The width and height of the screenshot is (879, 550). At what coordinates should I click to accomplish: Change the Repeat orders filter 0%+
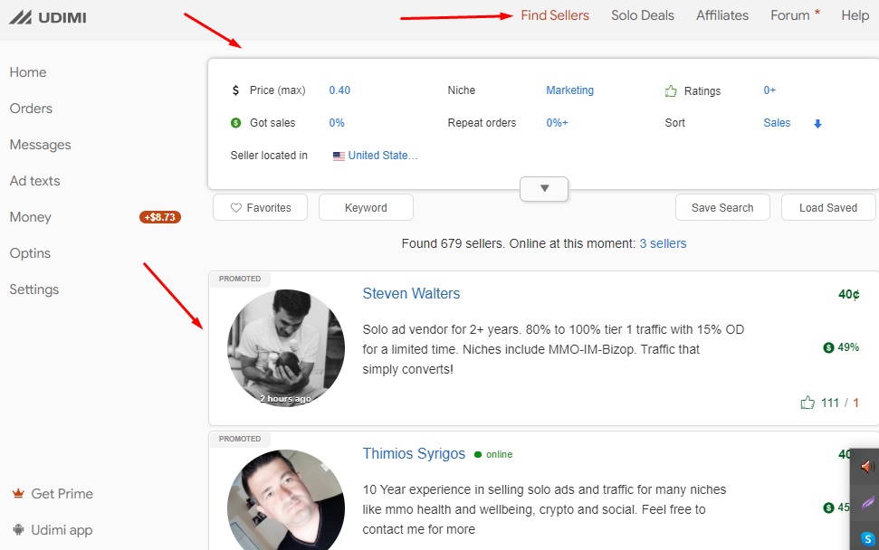[x=558, y=123]
